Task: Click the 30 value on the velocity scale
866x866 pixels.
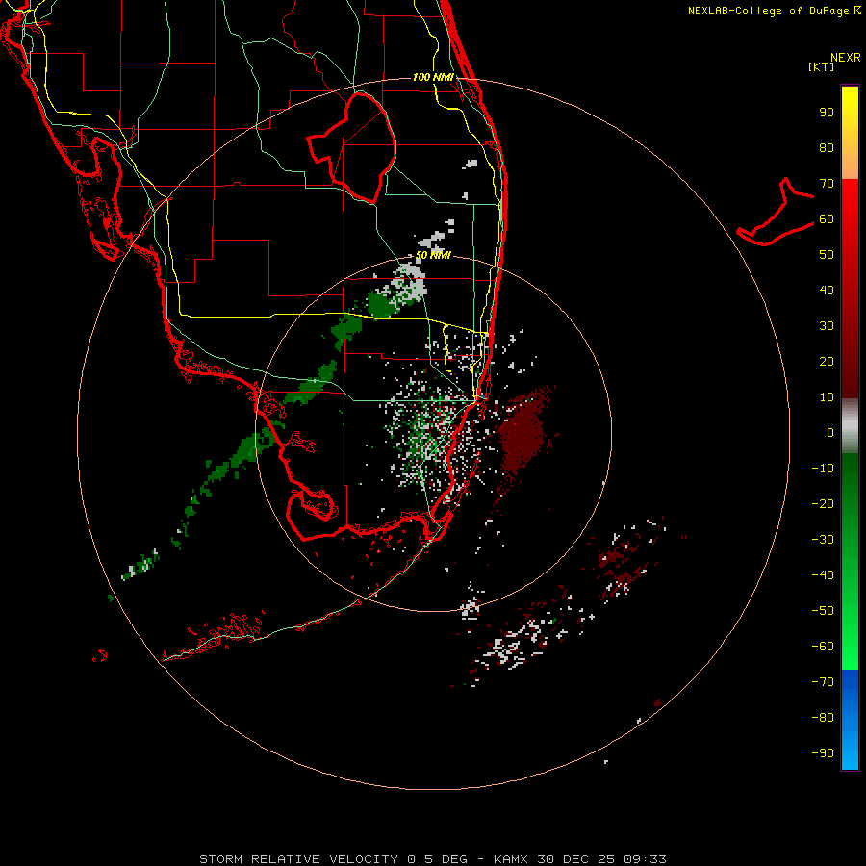Action: (x=827, y=326)
